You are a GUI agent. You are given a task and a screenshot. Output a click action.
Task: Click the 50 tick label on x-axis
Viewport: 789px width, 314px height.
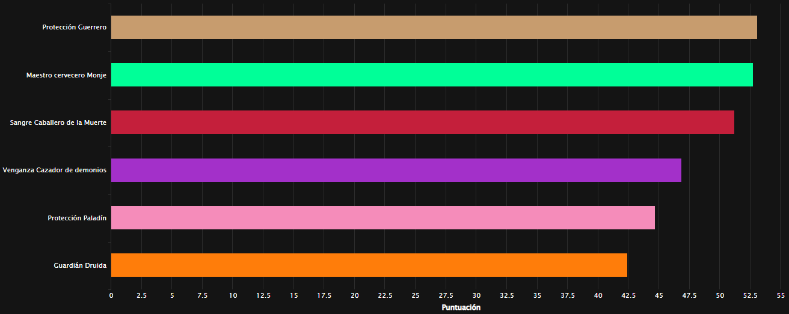click(720, 295)
